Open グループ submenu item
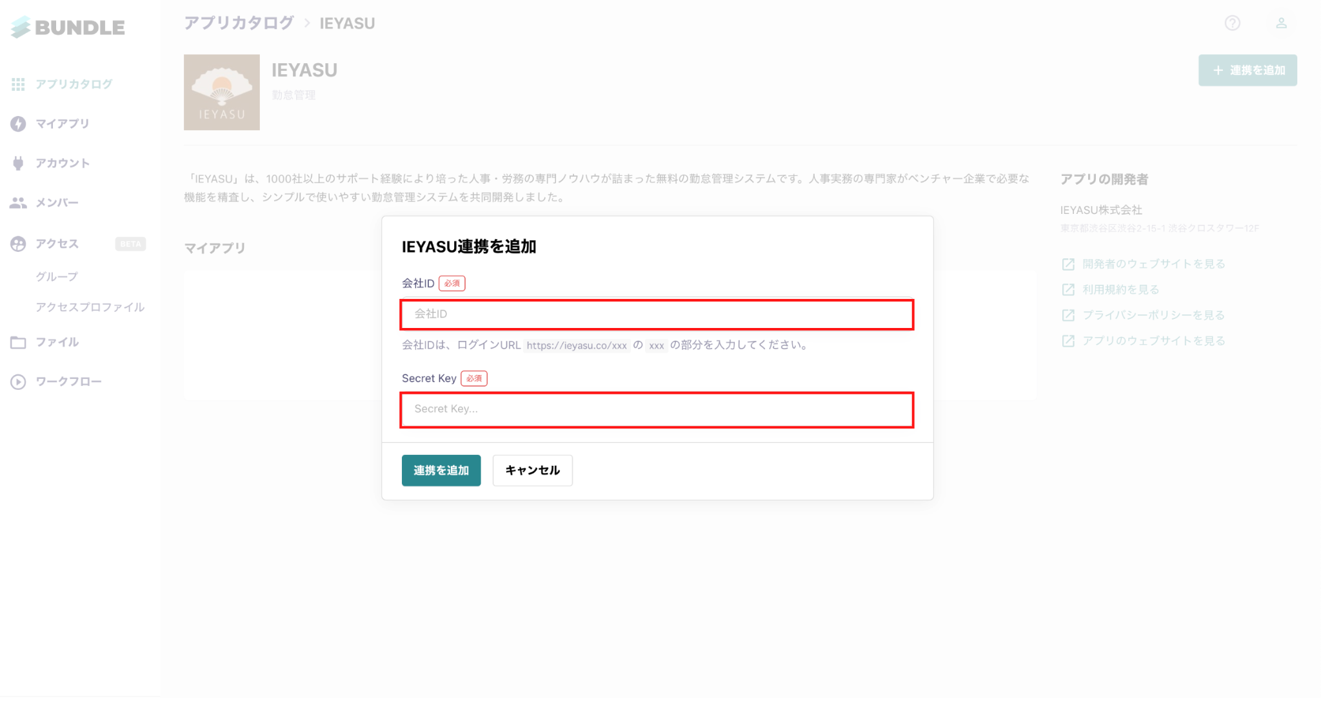 (x=57, y=276)
